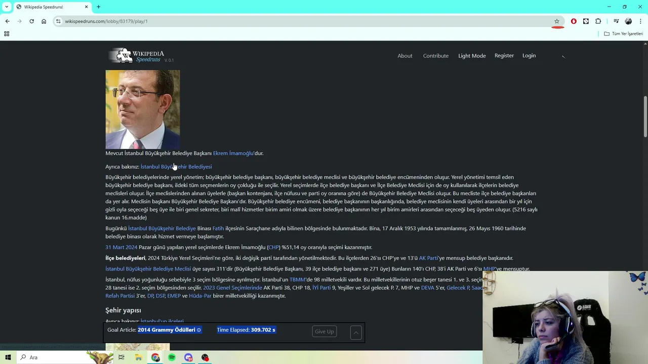Image resolution: width=648 pixels, height=364 pixels.
Task: Bookmark this page with the star icon
Action: 557,21
